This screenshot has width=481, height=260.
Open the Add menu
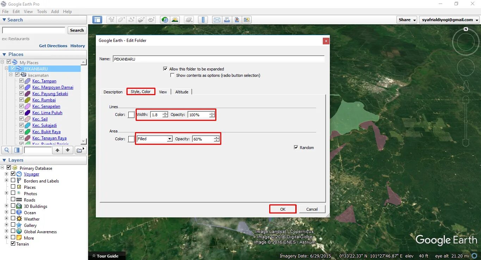click(55, 12)
